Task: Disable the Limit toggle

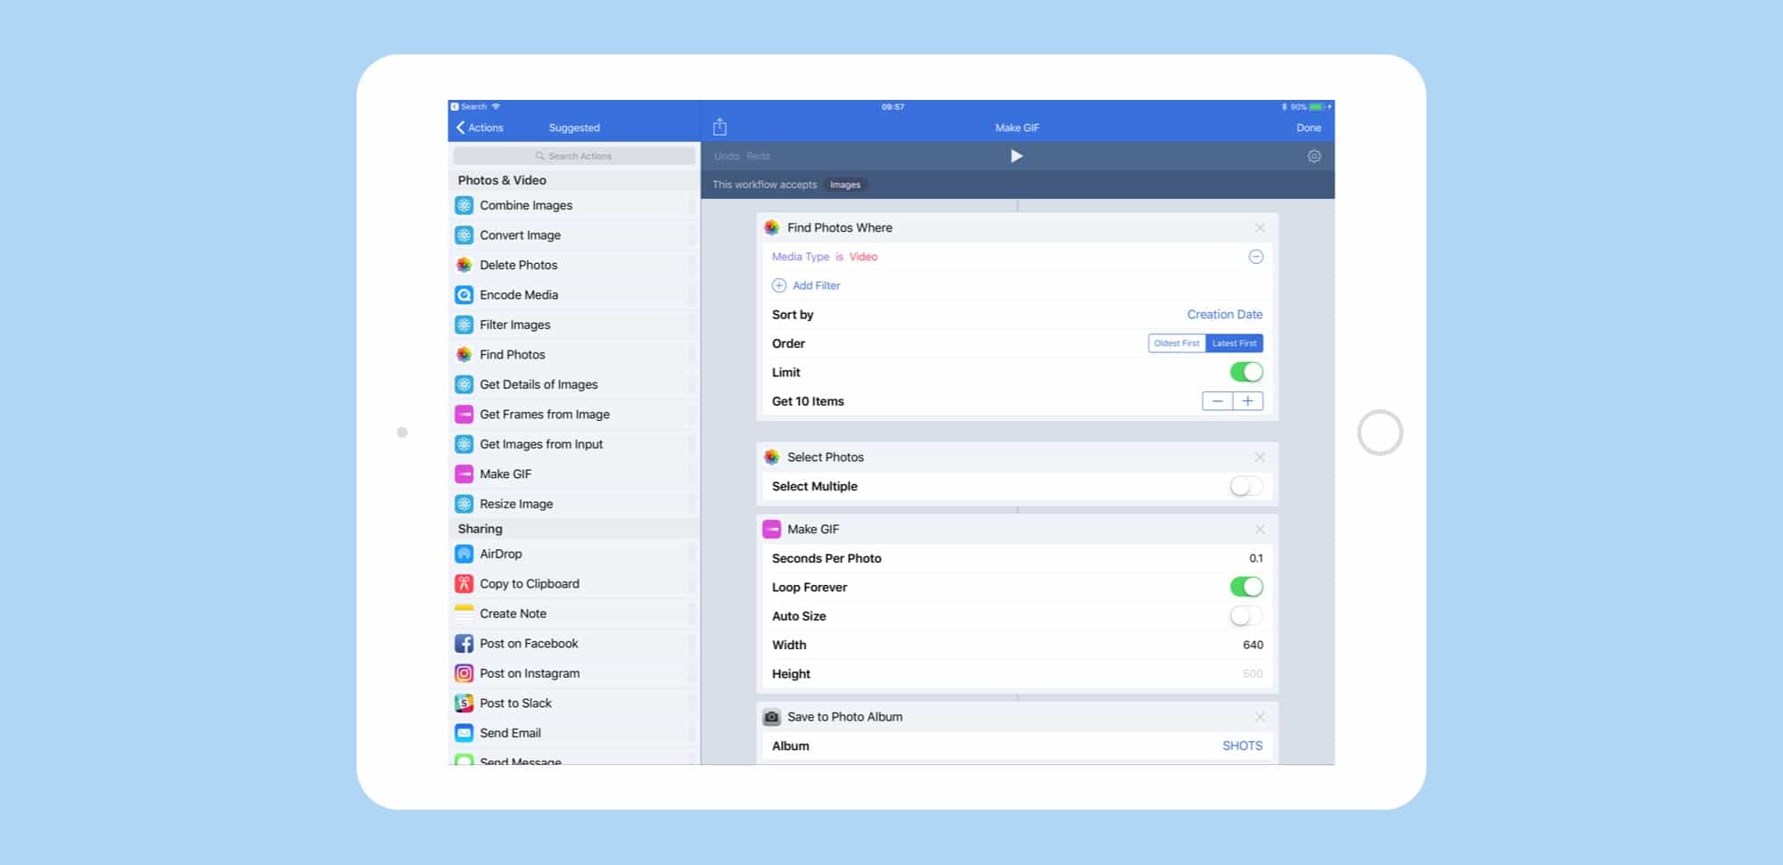Action: [1245, 372]
